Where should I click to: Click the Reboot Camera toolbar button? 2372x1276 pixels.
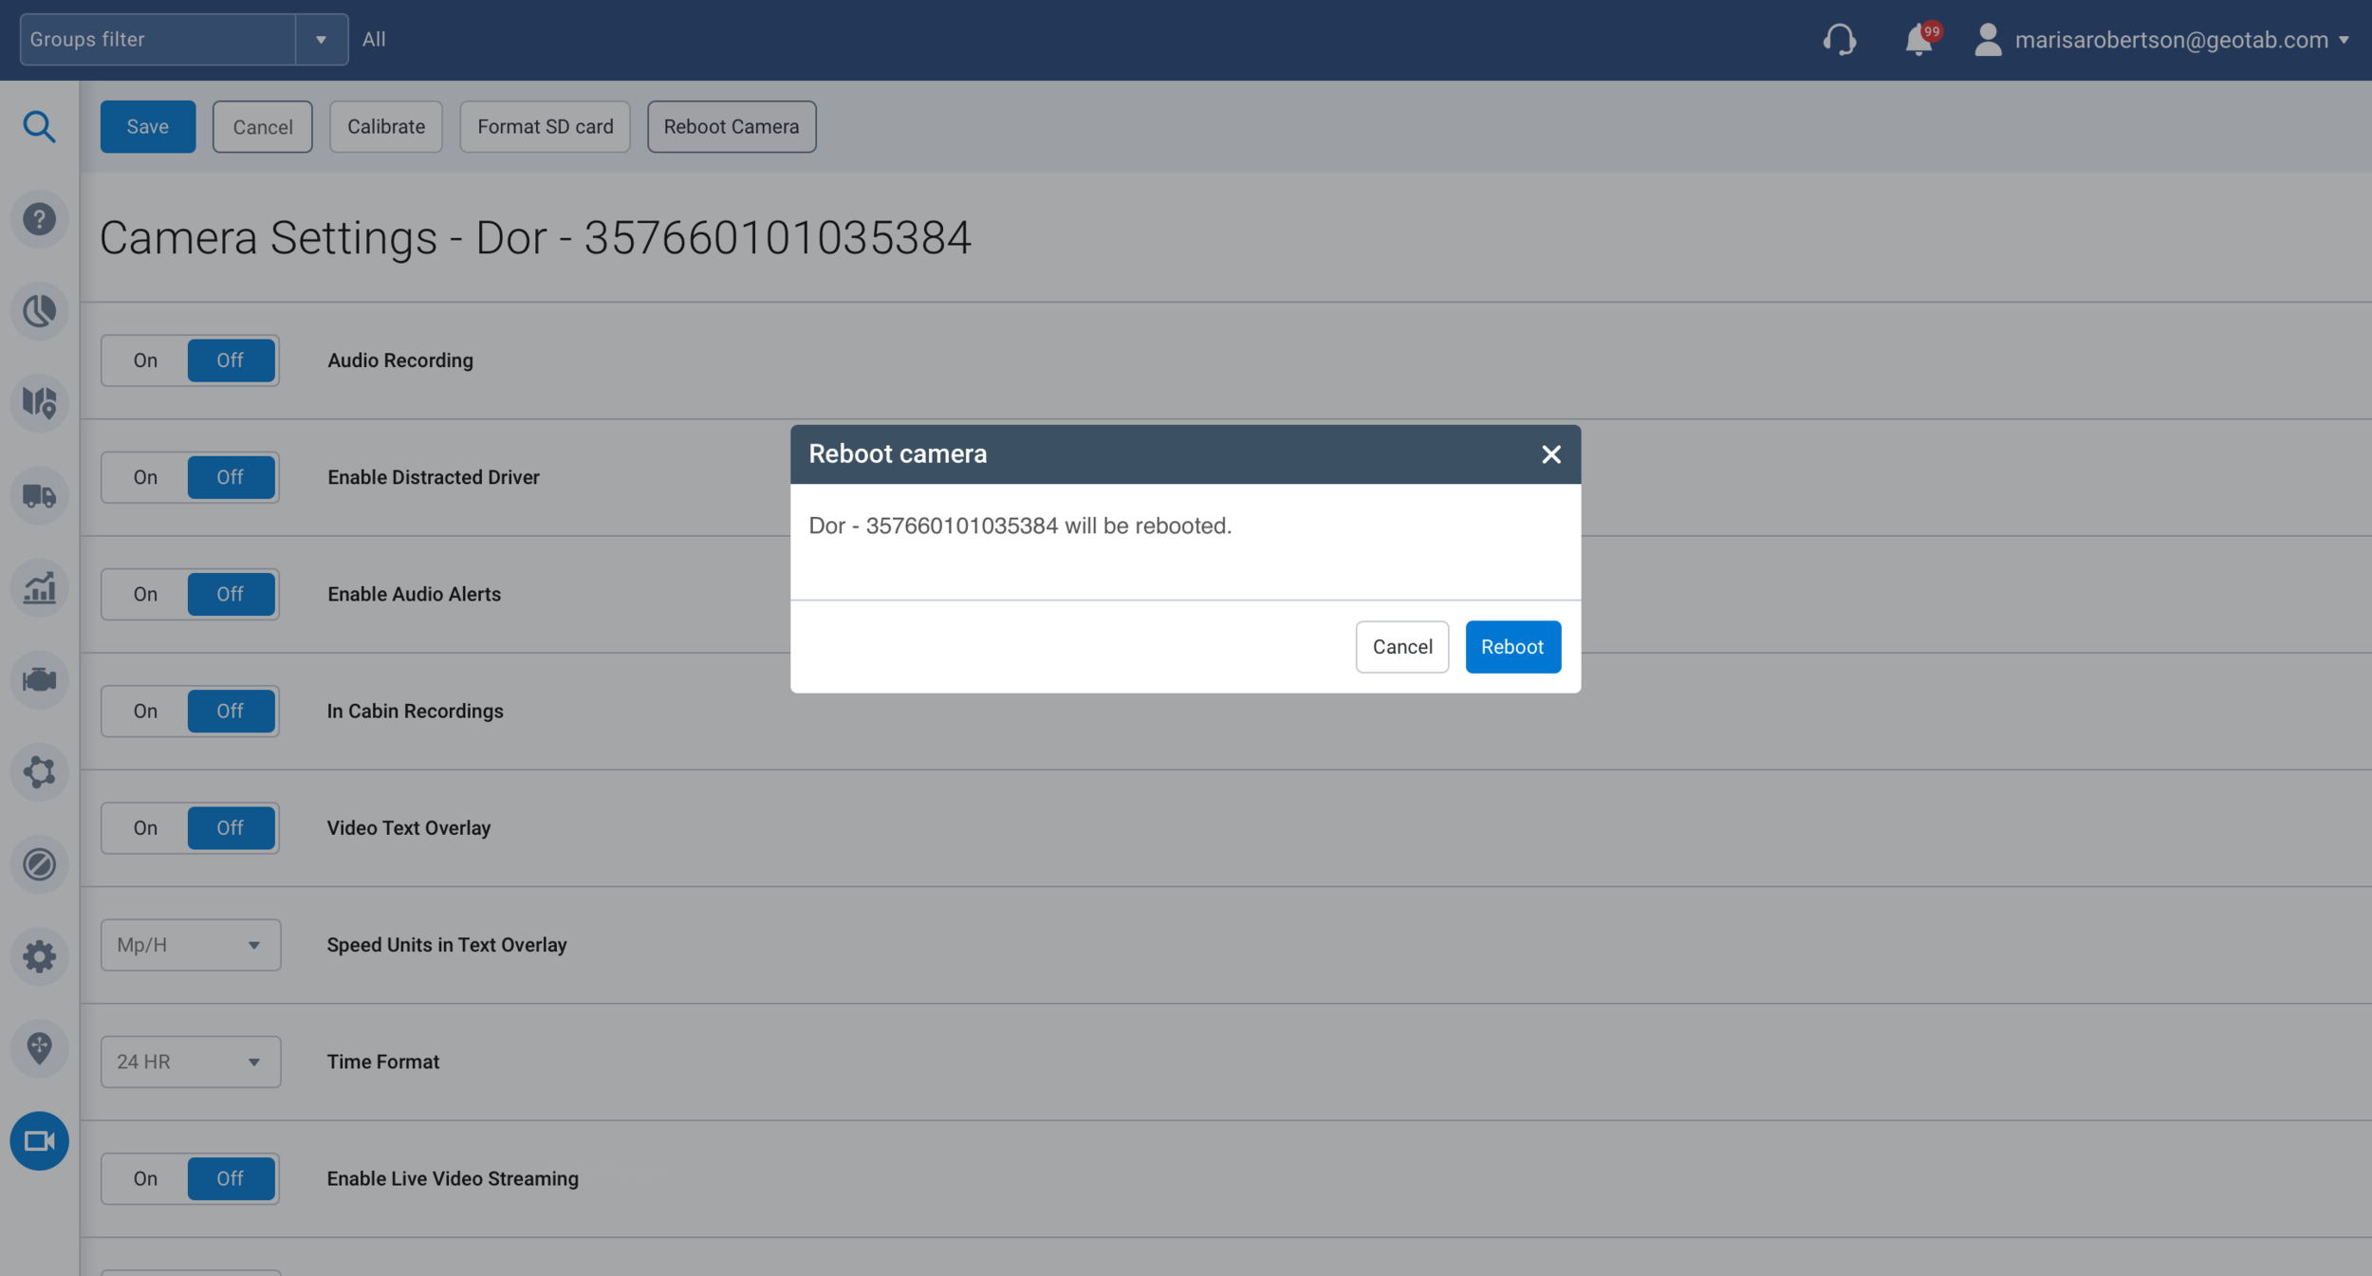click(732, 126)
